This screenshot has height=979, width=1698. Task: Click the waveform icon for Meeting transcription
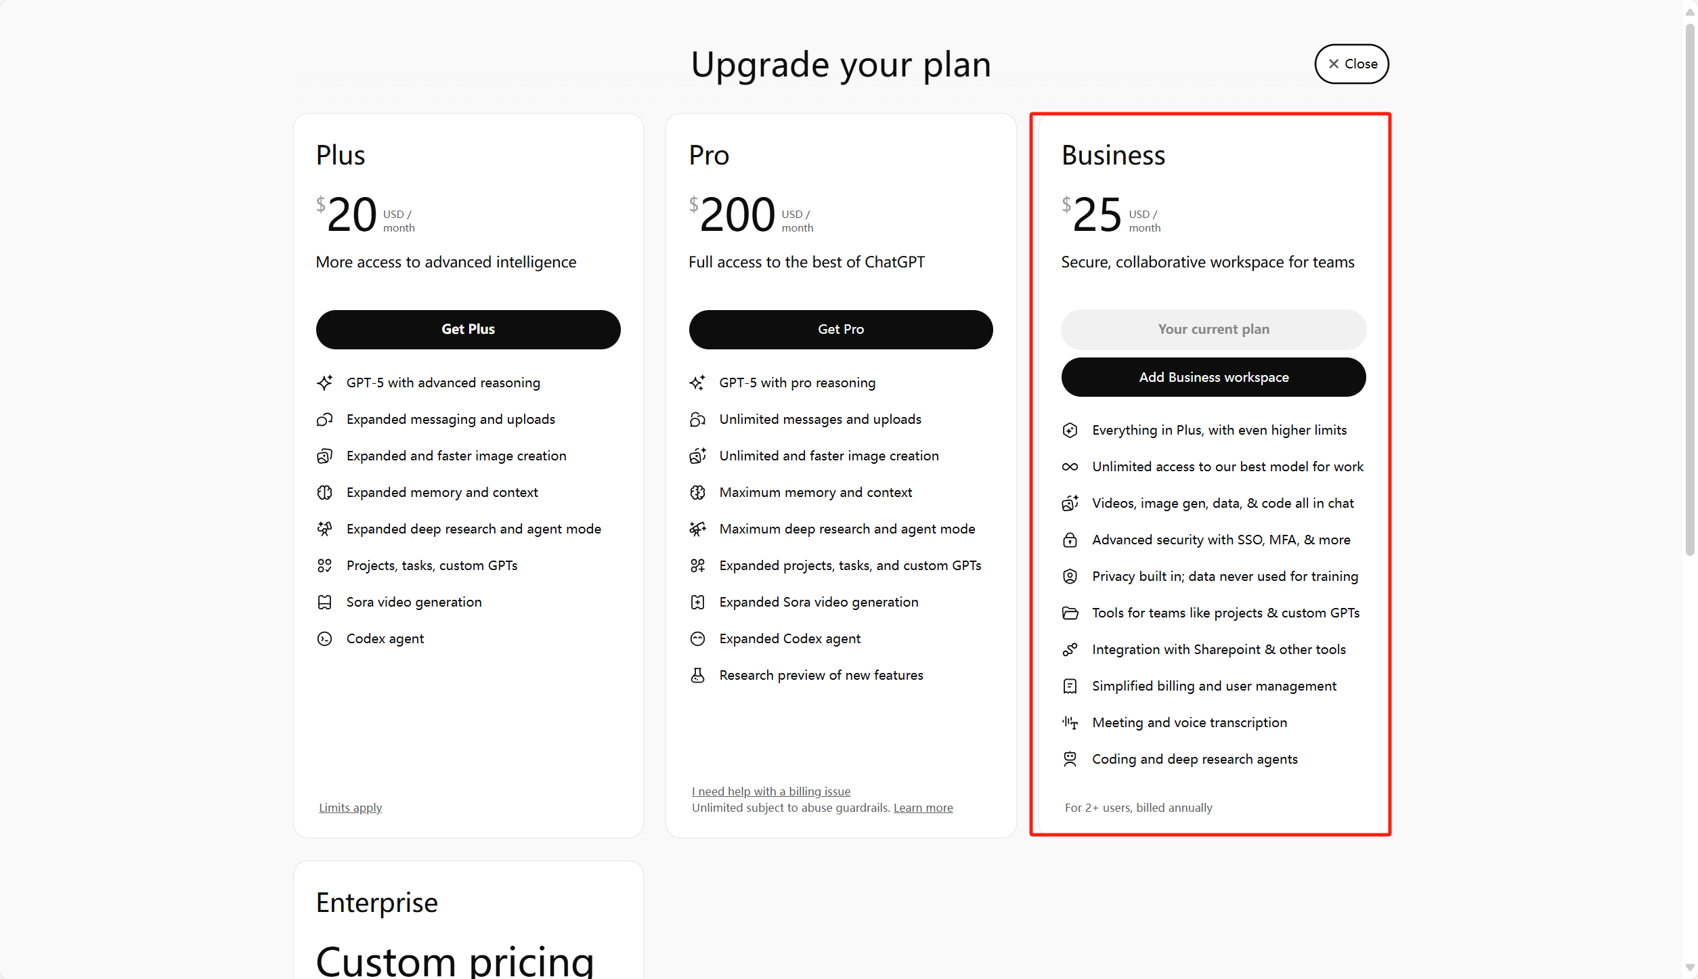click(x=1070, y=722)
